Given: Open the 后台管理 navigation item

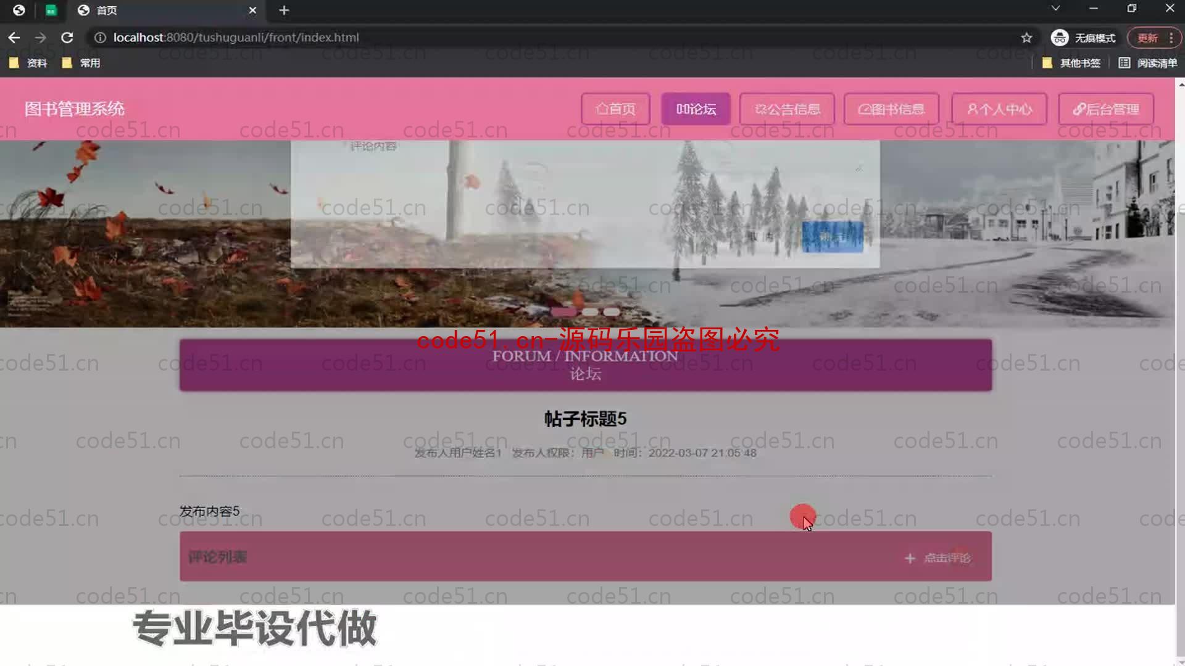Looking at the screenshot, I should click(x=1106, y=109).
